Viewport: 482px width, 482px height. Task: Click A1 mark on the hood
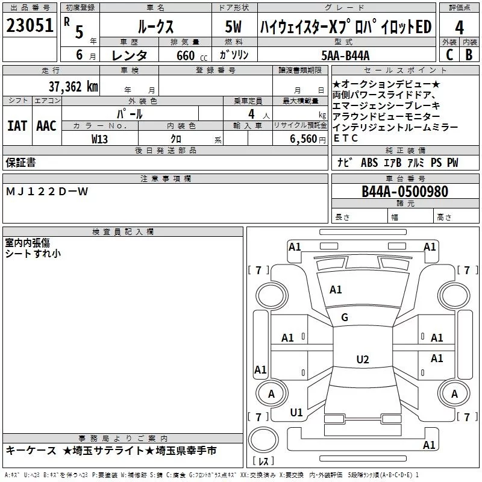pos(336,289)
